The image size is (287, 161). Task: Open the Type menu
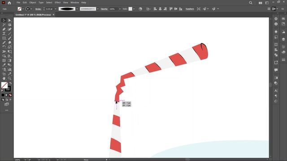[41, 3]
